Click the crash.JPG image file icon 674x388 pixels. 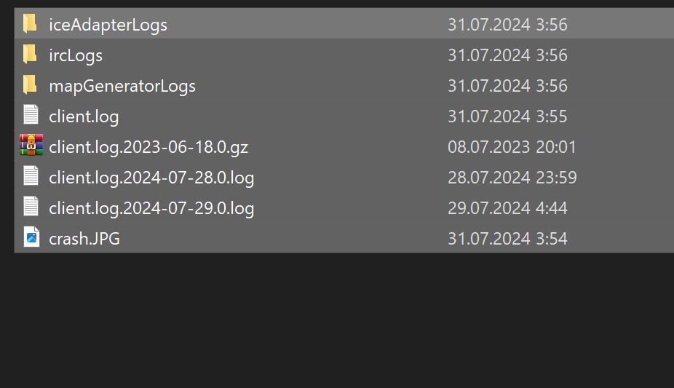[31, 237]
